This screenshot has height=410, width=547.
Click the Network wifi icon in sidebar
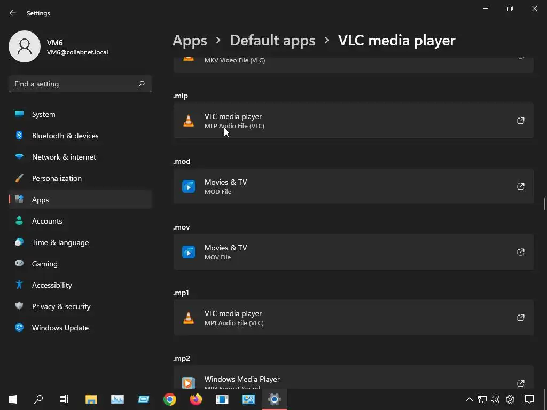click(19, 156)
